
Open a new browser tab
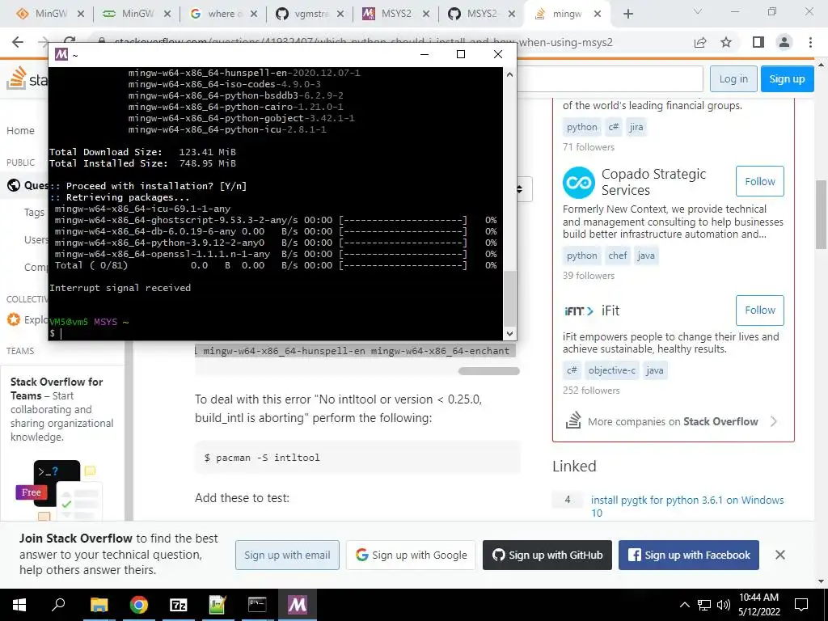pyautogui.click(x=627, y=15)
